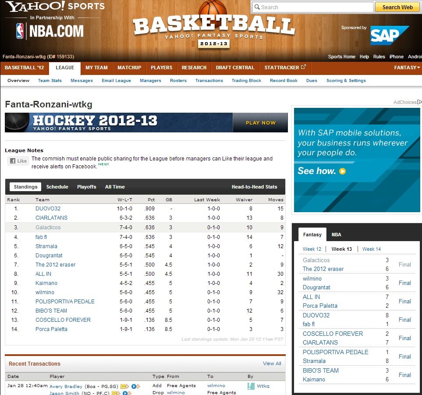The width and height of the screenshot is (422, 395).
Task: Open the My Team tab
Action: pyautogui.click(x=96, y=68)
